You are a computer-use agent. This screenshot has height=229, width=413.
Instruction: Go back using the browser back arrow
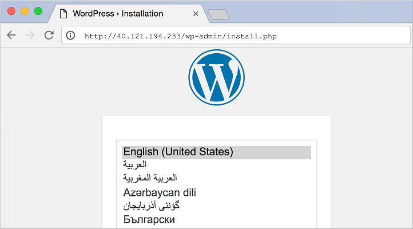pyautogui.click(x=11, y=35)
